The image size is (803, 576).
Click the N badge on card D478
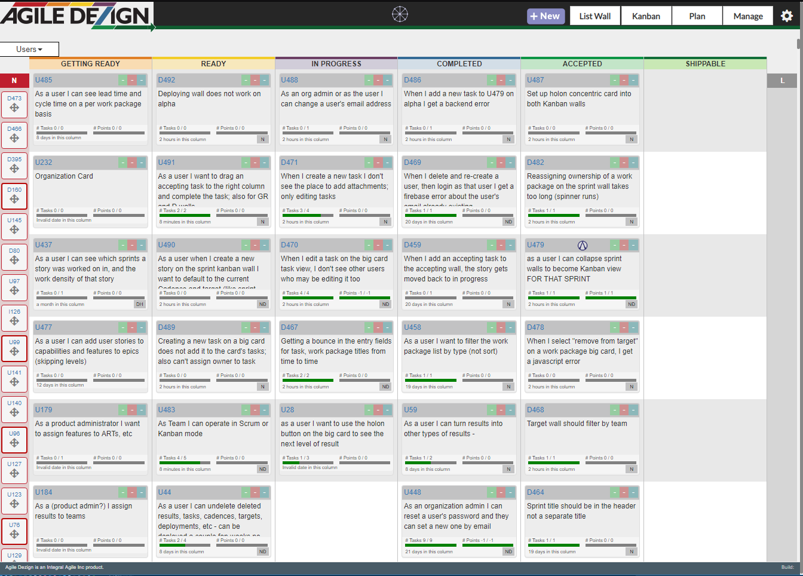(x=632, y=387)
